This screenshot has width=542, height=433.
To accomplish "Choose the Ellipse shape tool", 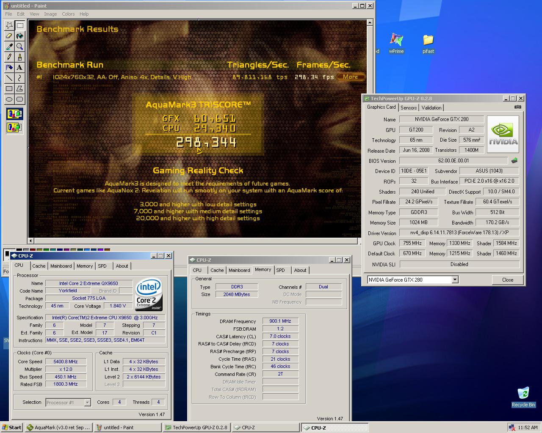I will click(x=9, y=99).
